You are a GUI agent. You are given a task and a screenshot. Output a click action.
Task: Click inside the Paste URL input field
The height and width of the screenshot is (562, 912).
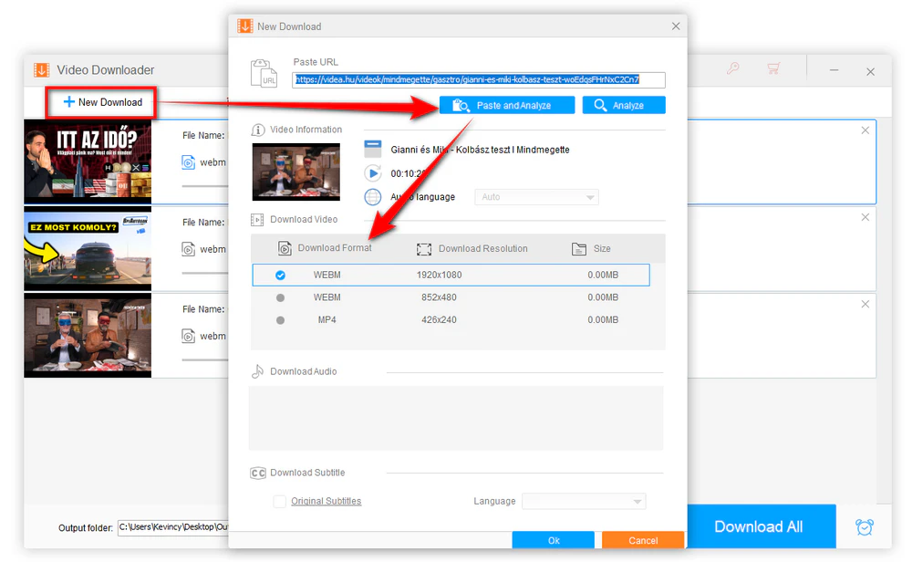479,80
